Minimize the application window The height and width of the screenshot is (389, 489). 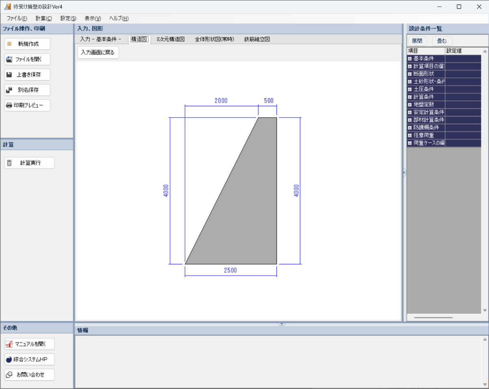click(439, 6)
